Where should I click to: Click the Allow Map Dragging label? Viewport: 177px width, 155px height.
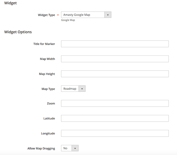41,149
